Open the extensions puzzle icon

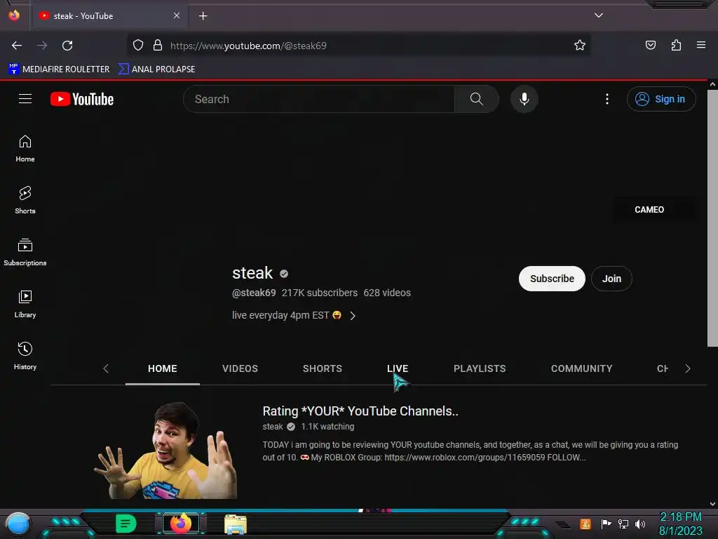pos(676,46)
